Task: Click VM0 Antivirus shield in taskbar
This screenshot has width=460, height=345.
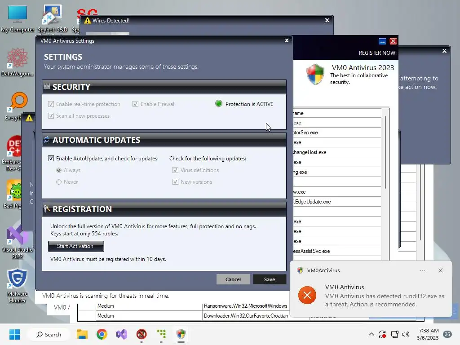Action: tap(181, 334)
